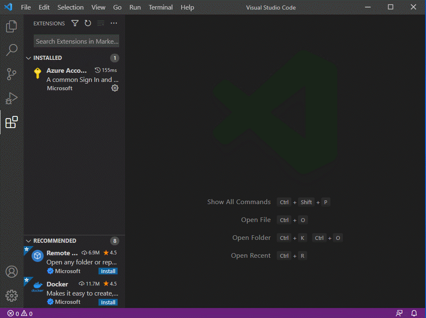Viewport: 426px width, 318px height.
Task: Click the Docker whale icon
Action: 37,287
